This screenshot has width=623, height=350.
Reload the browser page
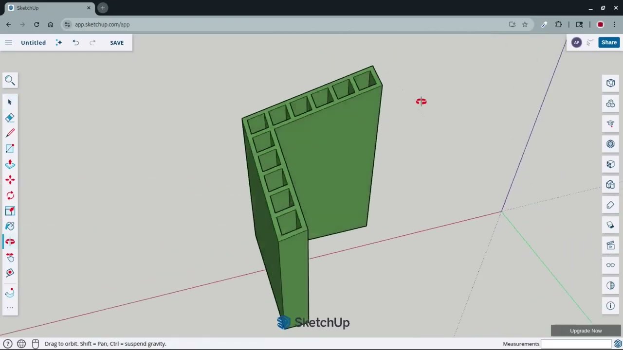pos(37,24)
